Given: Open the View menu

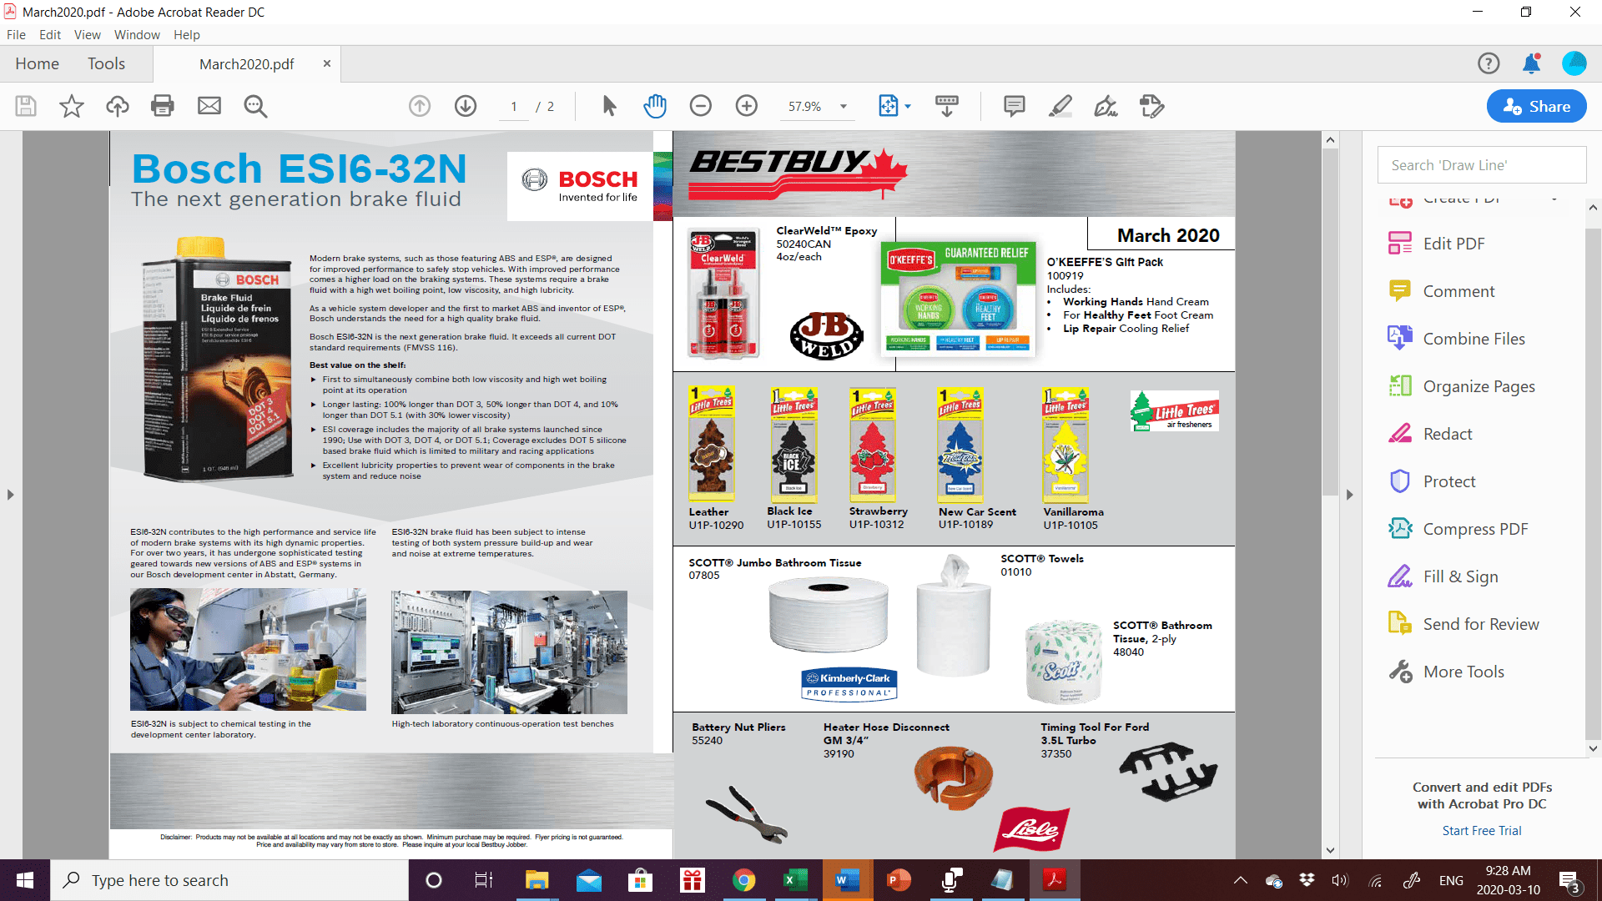Looking at the screenshot, I should pyautogui.click(x=87, y=35).
